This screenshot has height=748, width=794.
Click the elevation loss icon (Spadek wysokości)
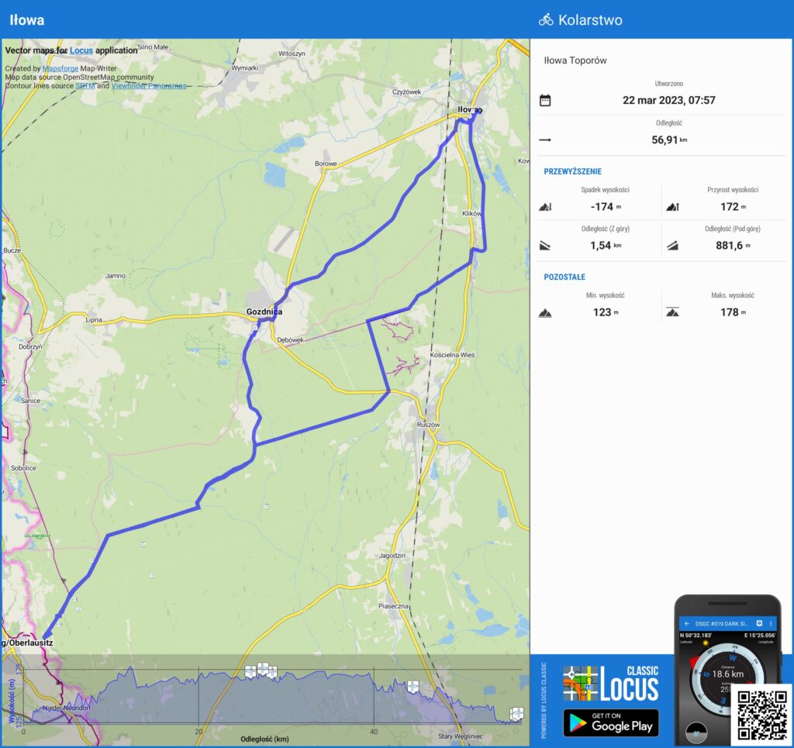pos(545,207)
